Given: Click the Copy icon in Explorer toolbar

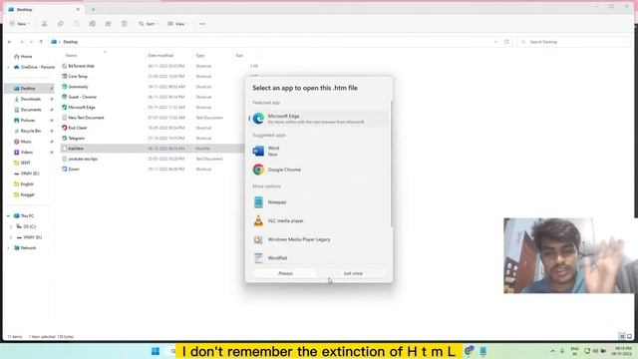Looking at the screenshot, I should coord(60,24).
